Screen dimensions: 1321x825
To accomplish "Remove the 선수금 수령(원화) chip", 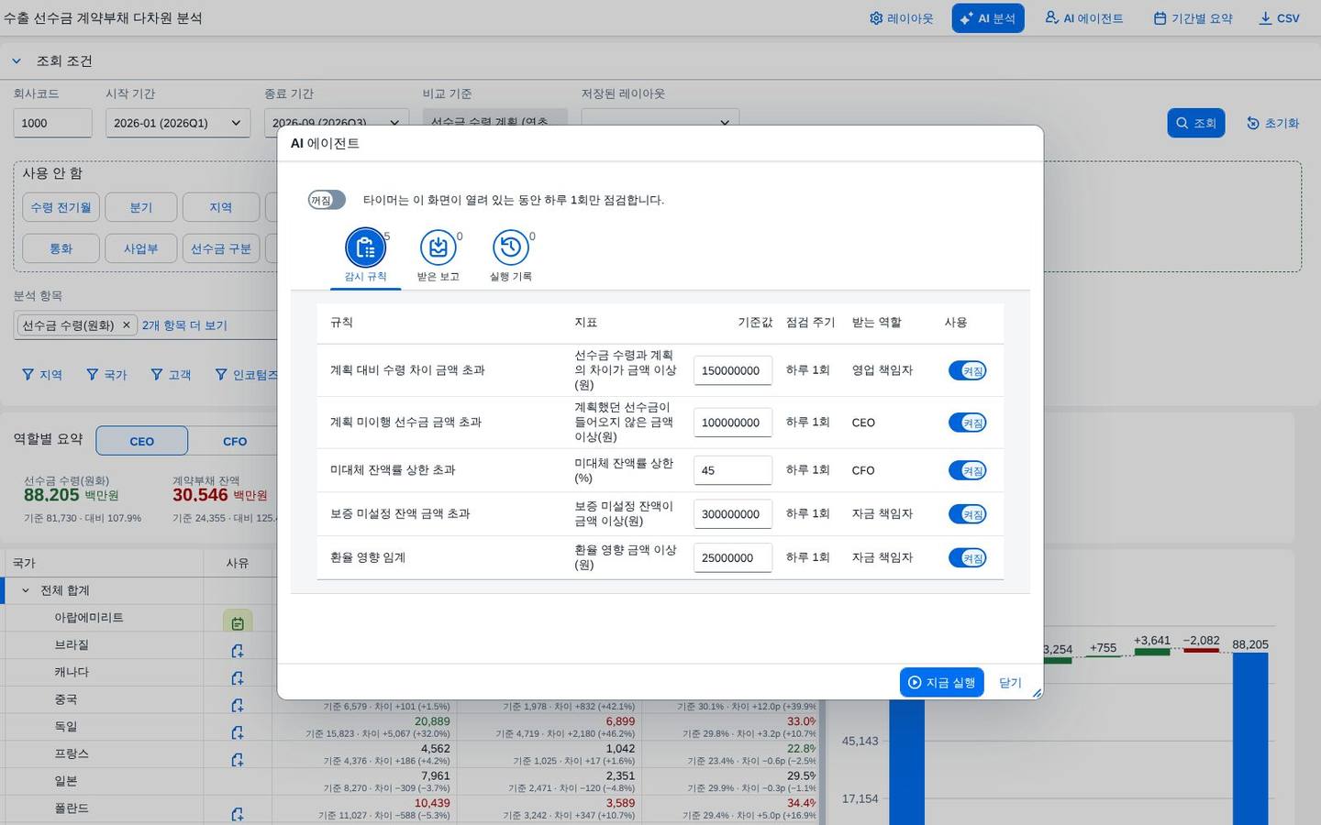I will 127,325.
